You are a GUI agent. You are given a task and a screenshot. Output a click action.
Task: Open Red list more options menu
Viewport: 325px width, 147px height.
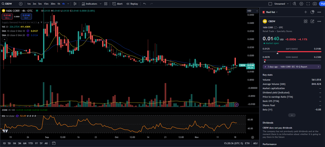pyautogui.click(x=319, y=12)
